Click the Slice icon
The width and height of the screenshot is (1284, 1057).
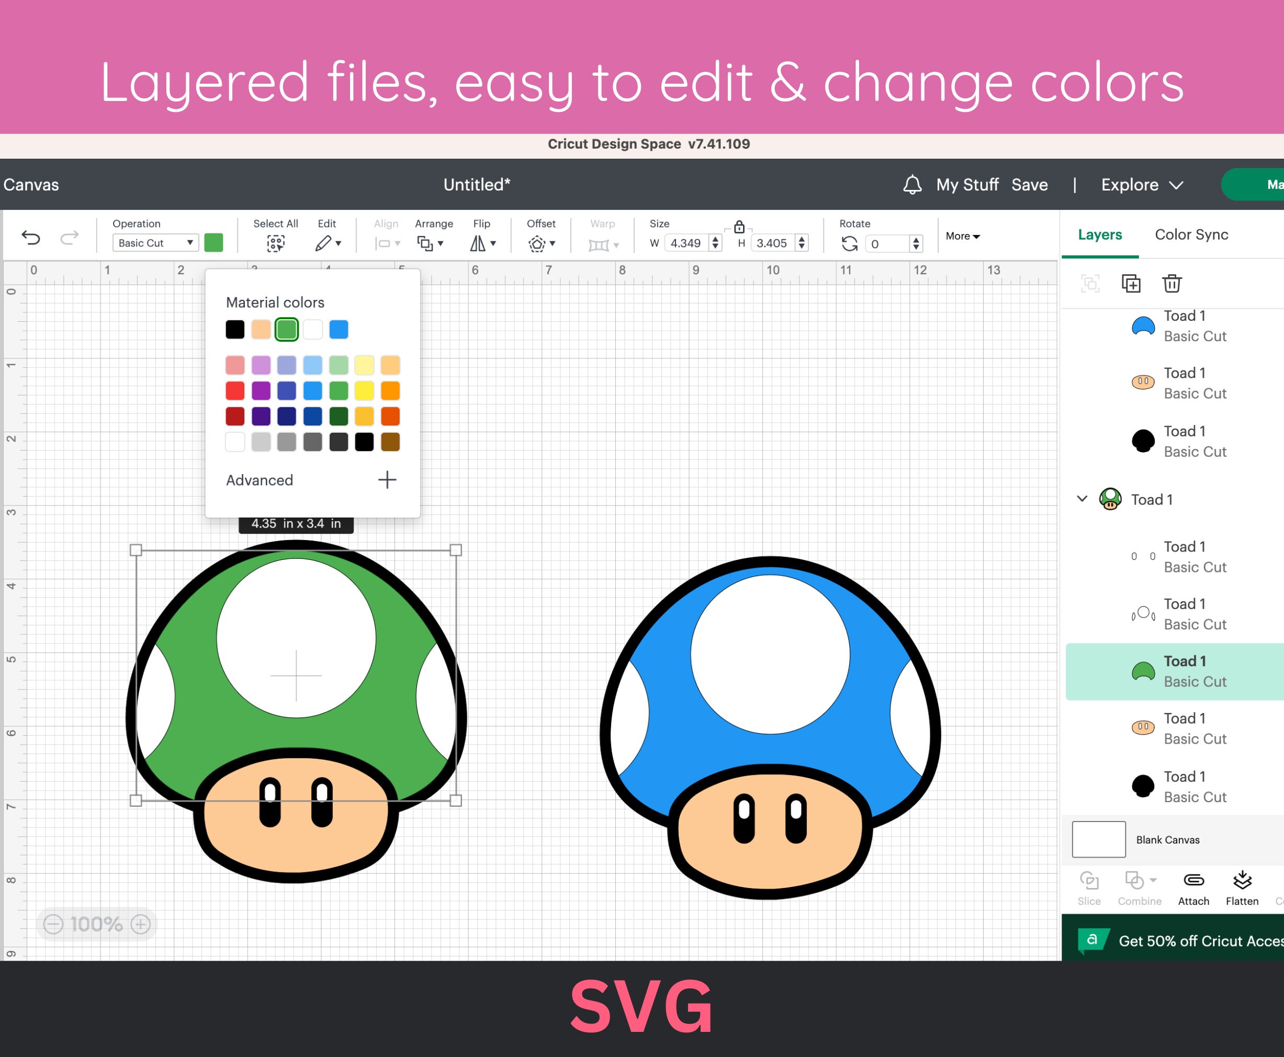click(1089, 881)
